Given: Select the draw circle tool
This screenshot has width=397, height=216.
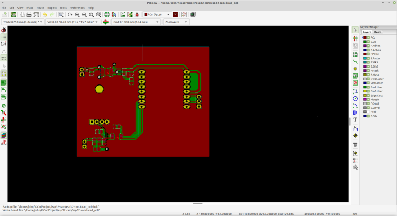Looking at the screenshot, I should (x=355, y=99).
